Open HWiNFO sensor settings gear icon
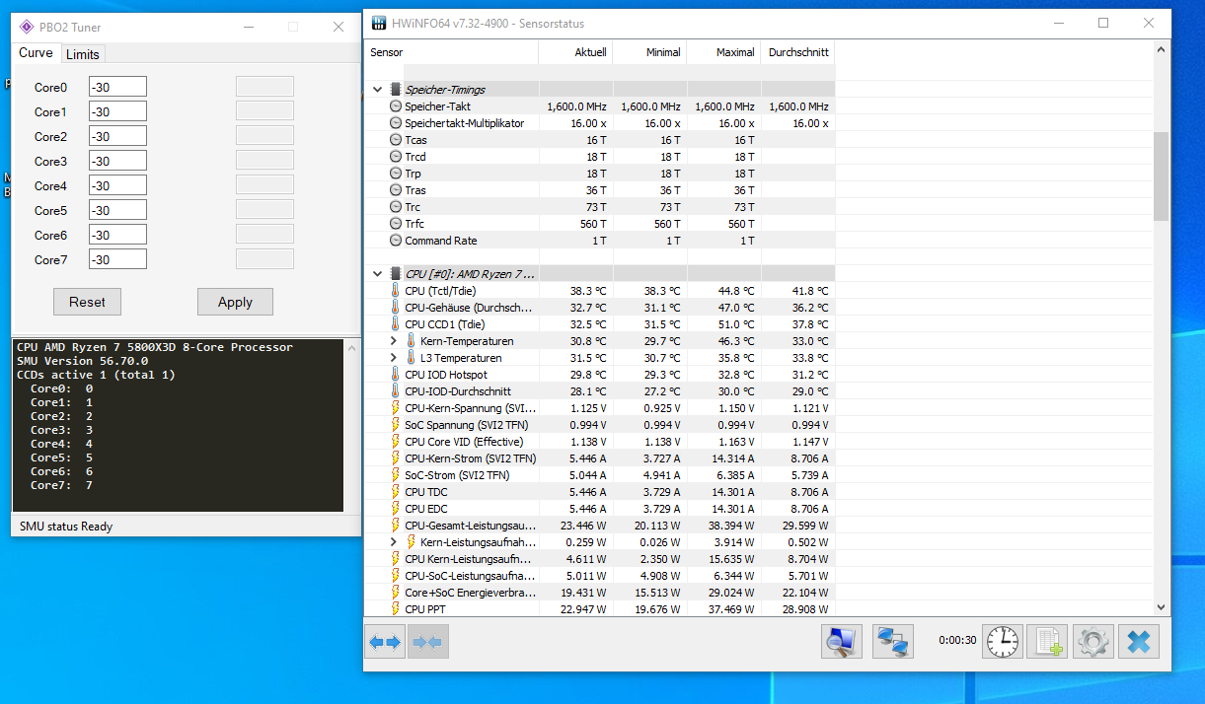The image size is (1205, 704). 1092,642
